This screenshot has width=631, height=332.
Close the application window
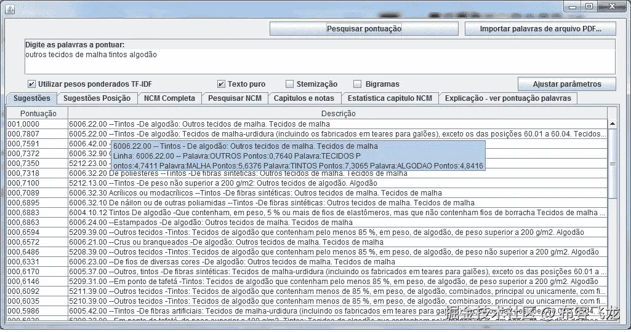(x=612, y=6)
